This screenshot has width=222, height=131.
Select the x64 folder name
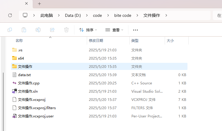(x=21, y=58)
